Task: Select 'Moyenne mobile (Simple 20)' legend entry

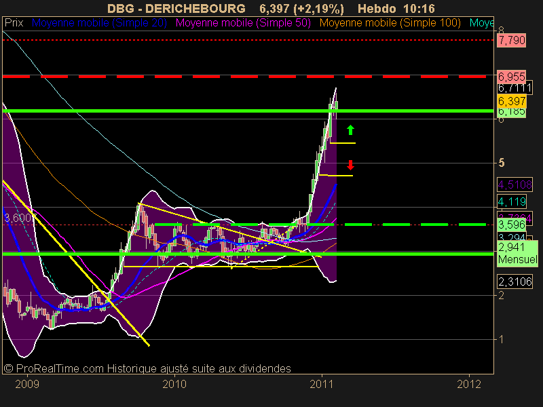Action: [x=99, y=23]
